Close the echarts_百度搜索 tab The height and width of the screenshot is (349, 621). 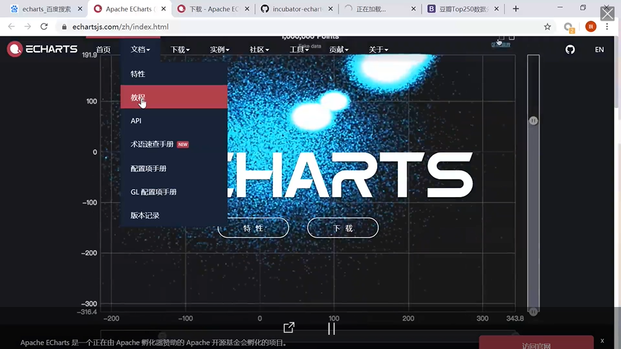click(x=80, y=8)
